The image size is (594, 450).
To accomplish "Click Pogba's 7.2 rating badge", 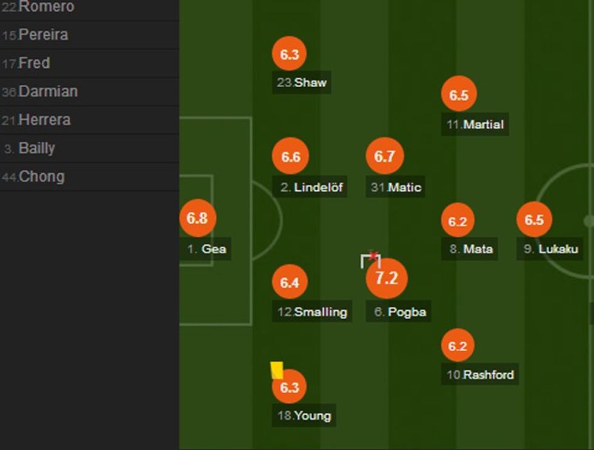I will pos(387,279).
